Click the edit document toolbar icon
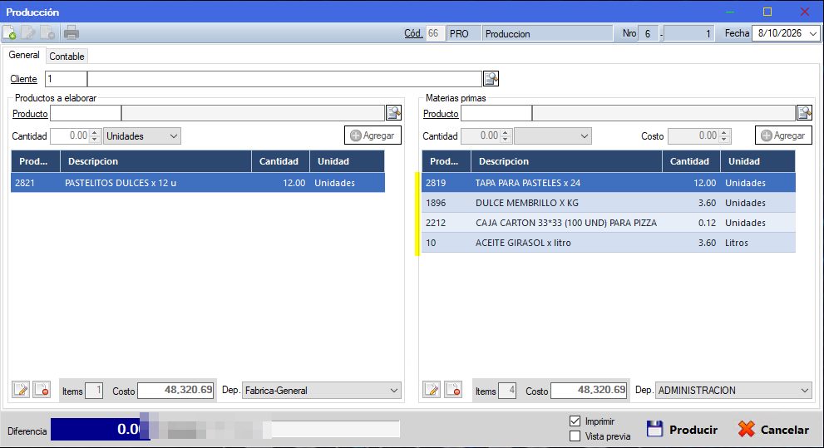The image size is (824, 448). pyautogui.click(x=27, y=33)
